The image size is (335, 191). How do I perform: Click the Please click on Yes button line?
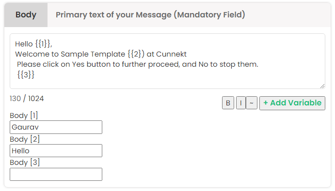(x=138, y=64)
